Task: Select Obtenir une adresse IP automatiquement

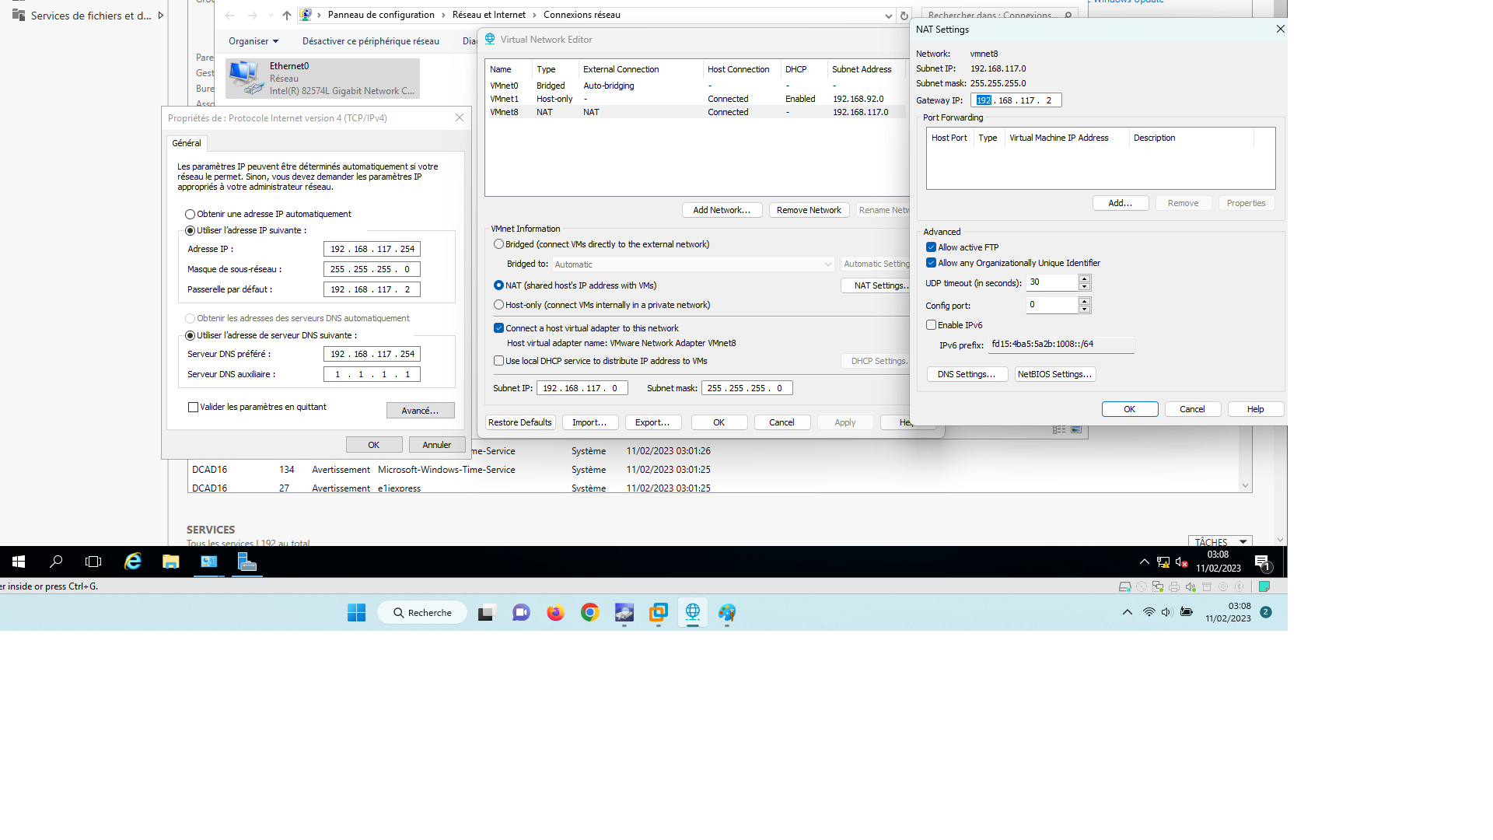Action: click(x=190, y=214)
